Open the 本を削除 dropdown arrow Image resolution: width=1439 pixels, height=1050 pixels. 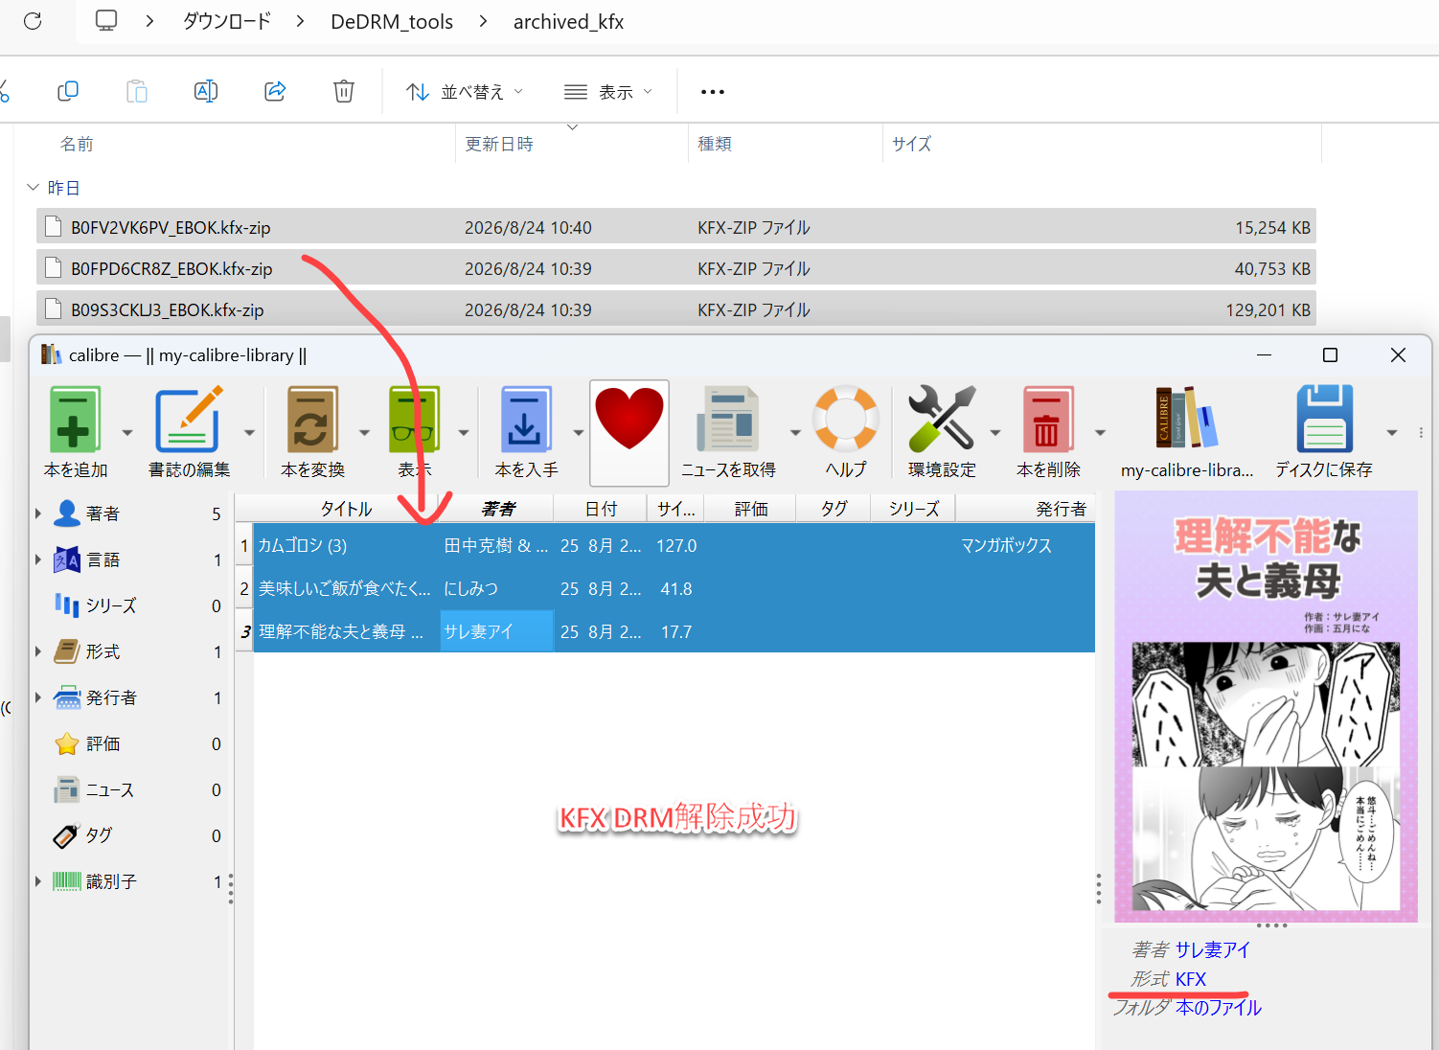pyautogui.click(x=1100, y=433)
